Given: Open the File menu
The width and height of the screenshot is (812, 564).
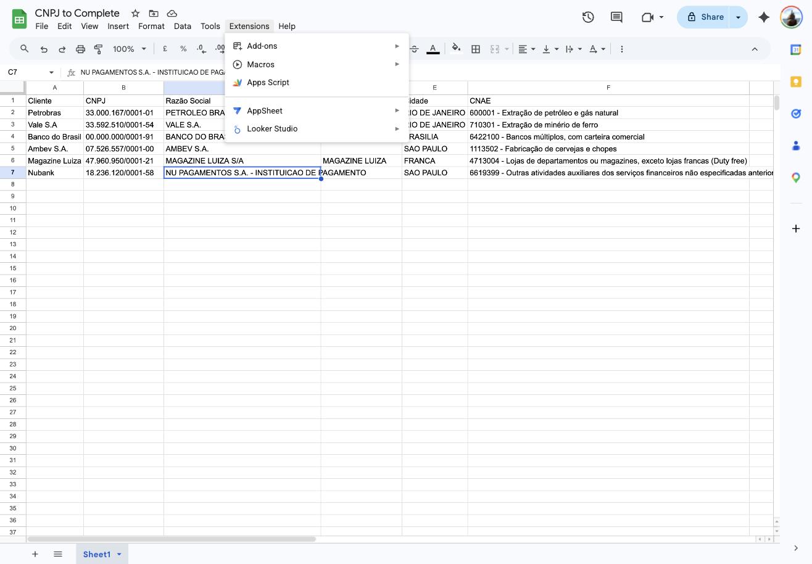Looking at the screenshot, I should pyautogui.click(x=42, y=26).
